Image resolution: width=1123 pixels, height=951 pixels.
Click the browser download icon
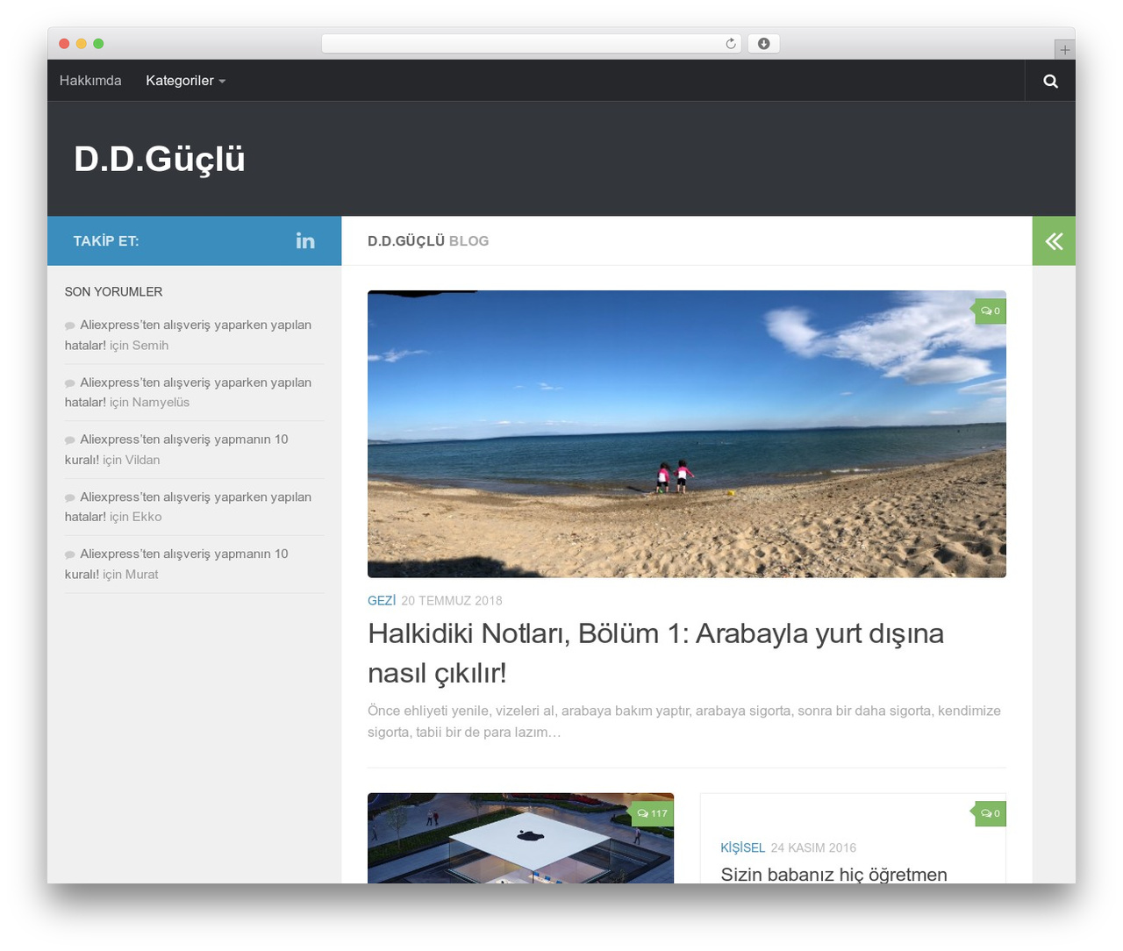[x=763, y=44]
